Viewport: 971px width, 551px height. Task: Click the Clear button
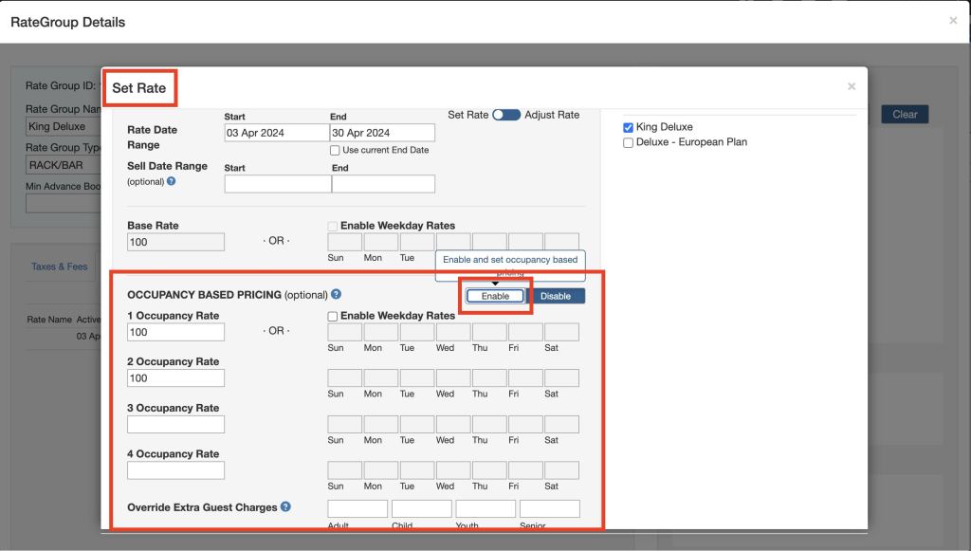[904, 113]
